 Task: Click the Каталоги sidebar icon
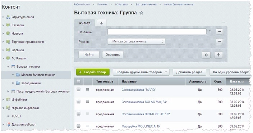(x=8, y=25)
